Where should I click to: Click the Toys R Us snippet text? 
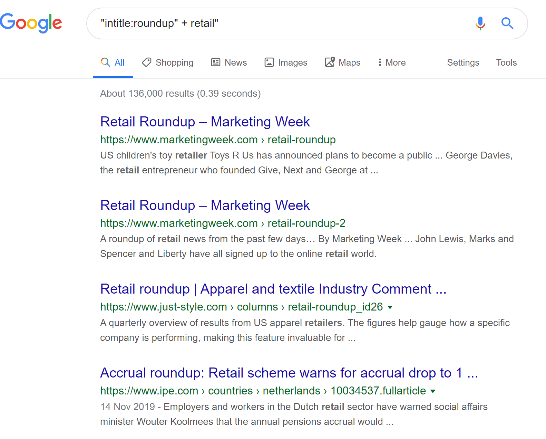pyautogui.click(x=306, y=163)
